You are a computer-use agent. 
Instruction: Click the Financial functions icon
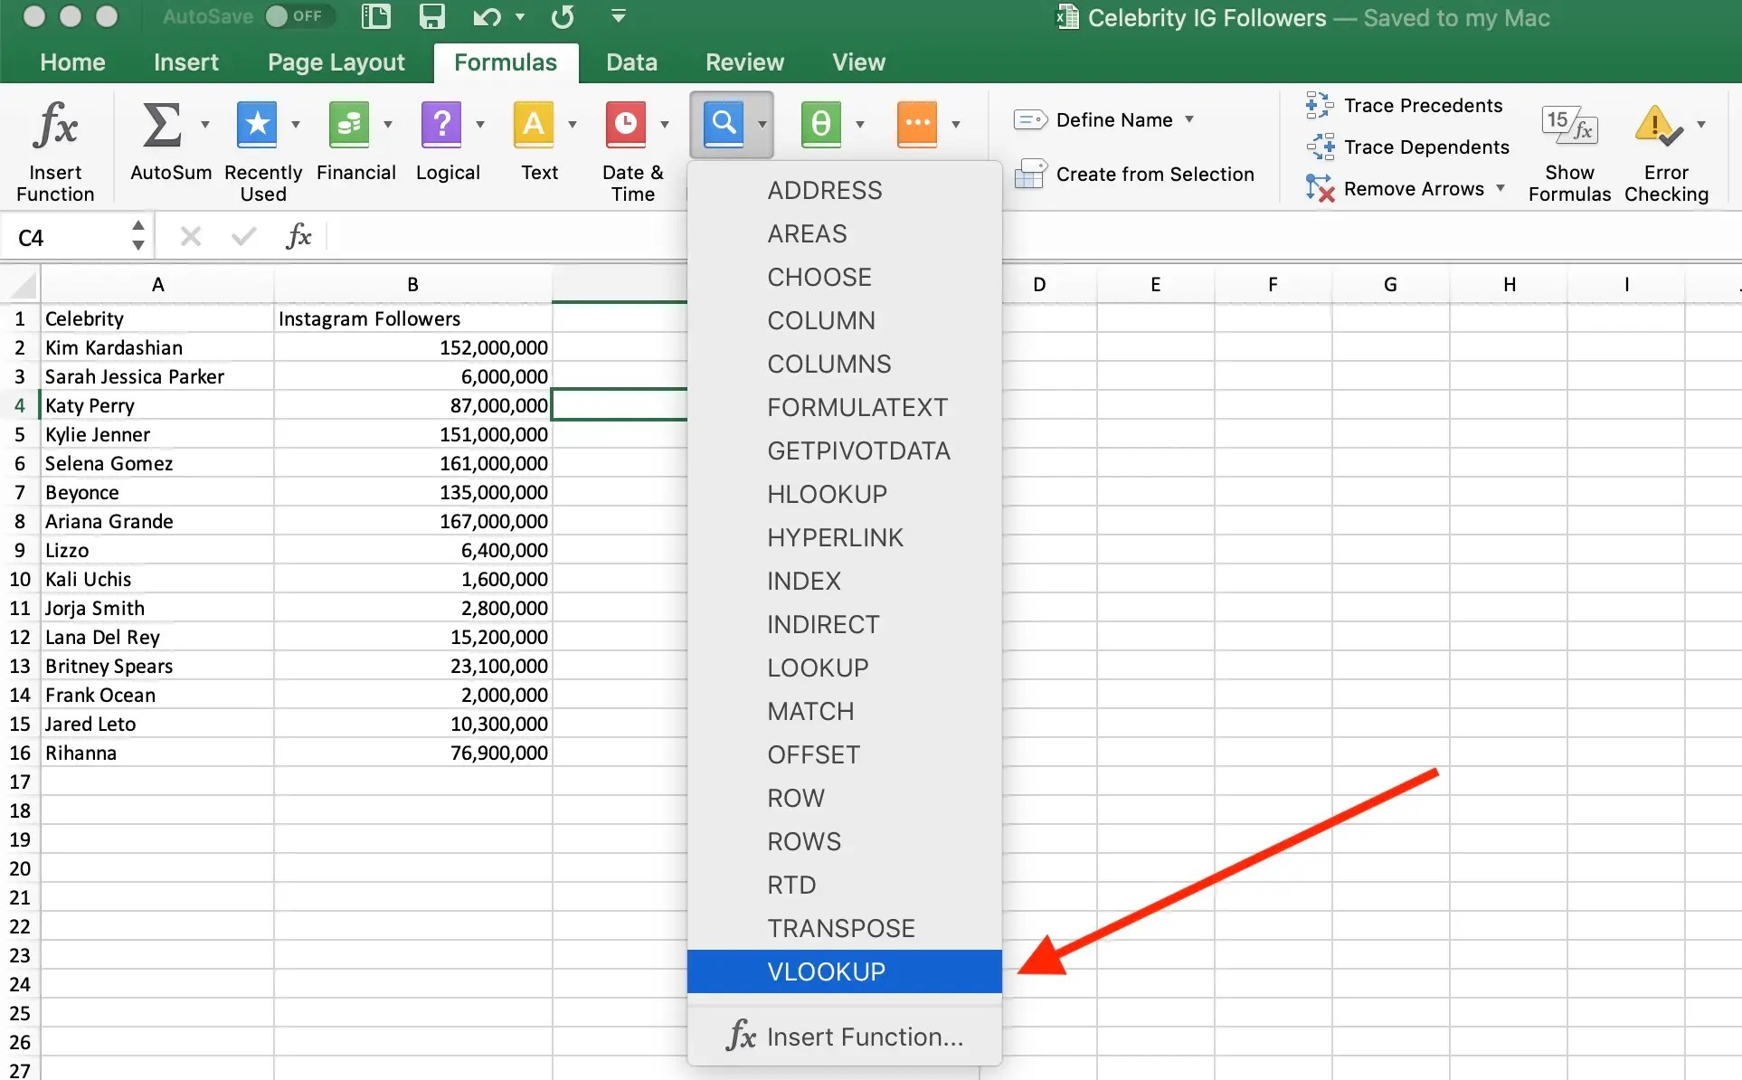349,124
